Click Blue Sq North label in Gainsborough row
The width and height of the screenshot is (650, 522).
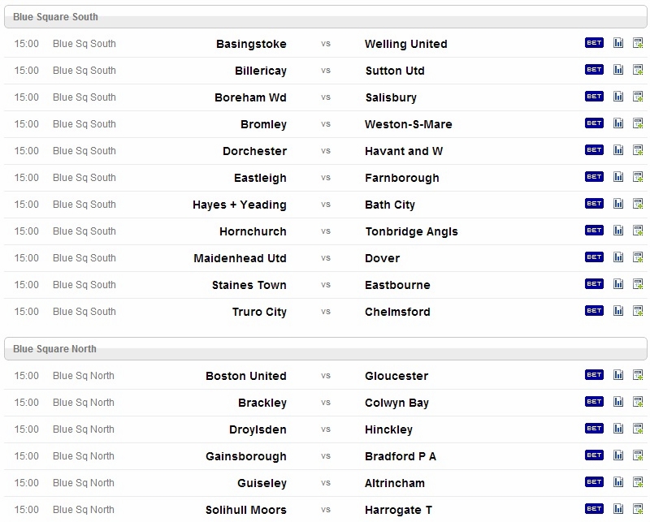click(84, 456)
